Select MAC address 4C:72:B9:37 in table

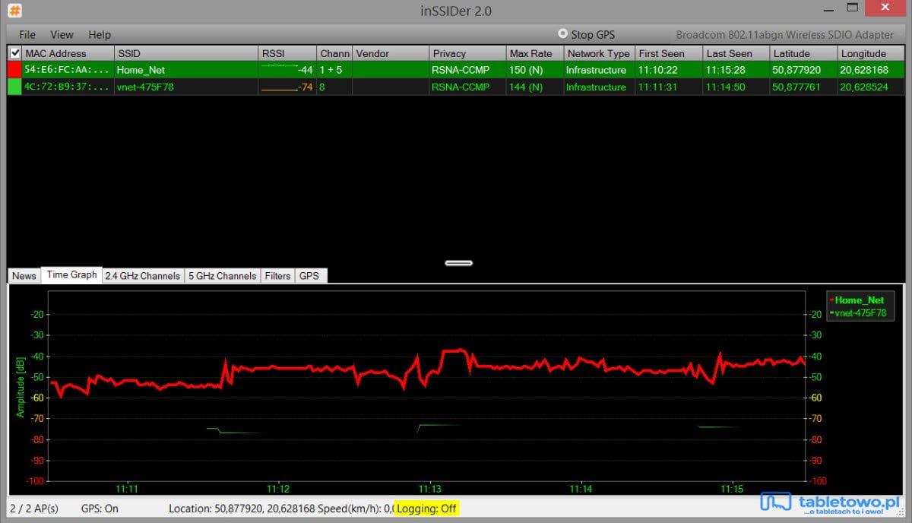(67, 87)
